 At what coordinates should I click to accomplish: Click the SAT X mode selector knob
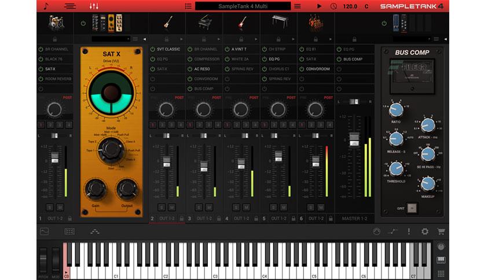click(111, 150)
